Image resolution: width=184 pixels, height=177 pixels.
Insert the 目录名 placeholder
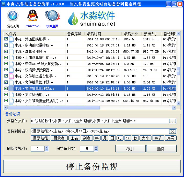(x=59, y=138)
